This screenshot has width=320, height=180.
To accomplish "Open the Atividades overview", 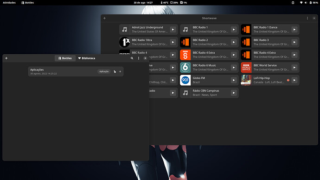I will point(9,3).
